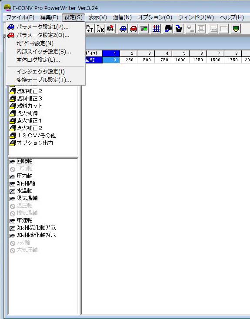Image resolution: width=250 pixels, height=319 pixels.
Task: Click the green circuit board toolbar icon
Action: tap(144, 29)
